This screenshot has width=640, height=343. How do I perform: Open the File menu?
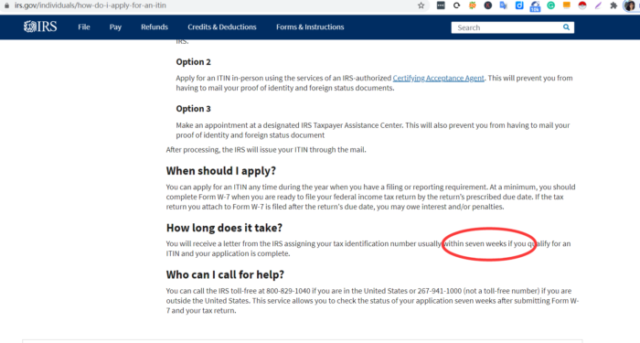point(84,27)
